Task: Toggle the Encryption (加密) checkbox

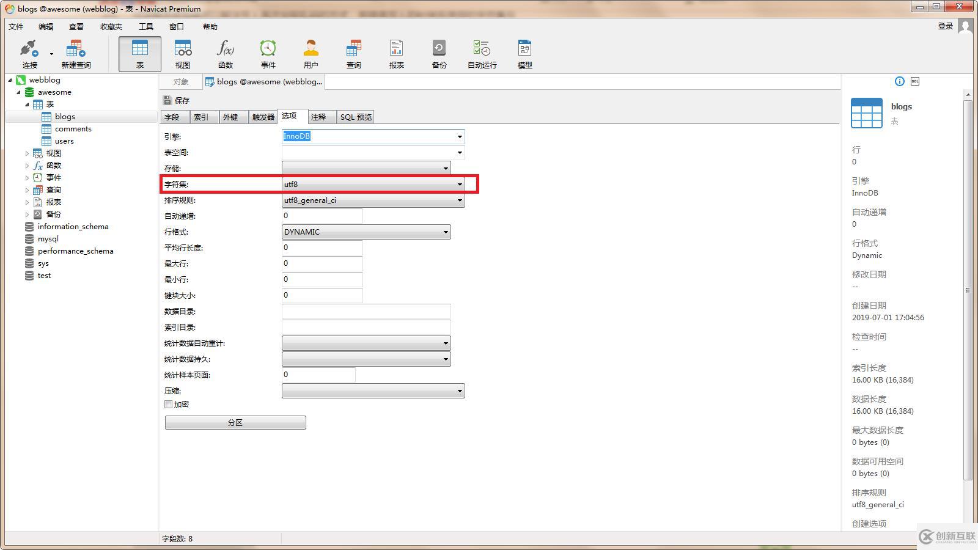Action: click(x=168, y=405)
